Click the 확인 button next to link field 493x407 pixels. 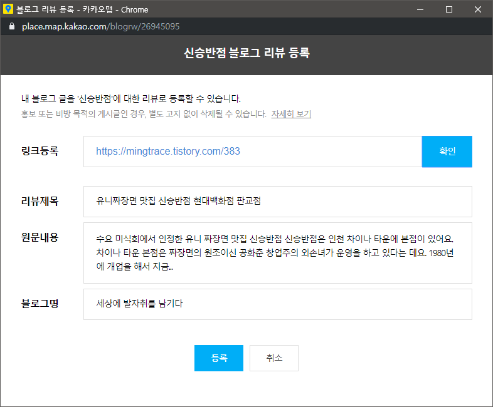coord(447,152)
